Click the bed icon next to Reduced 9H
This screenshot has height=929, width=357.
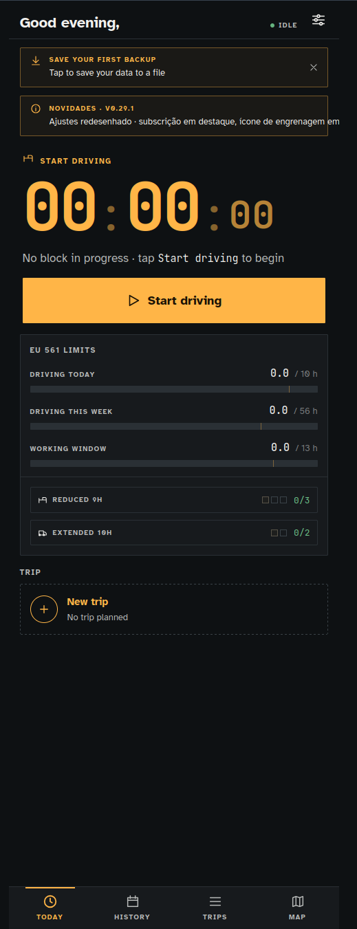point(43,500)
